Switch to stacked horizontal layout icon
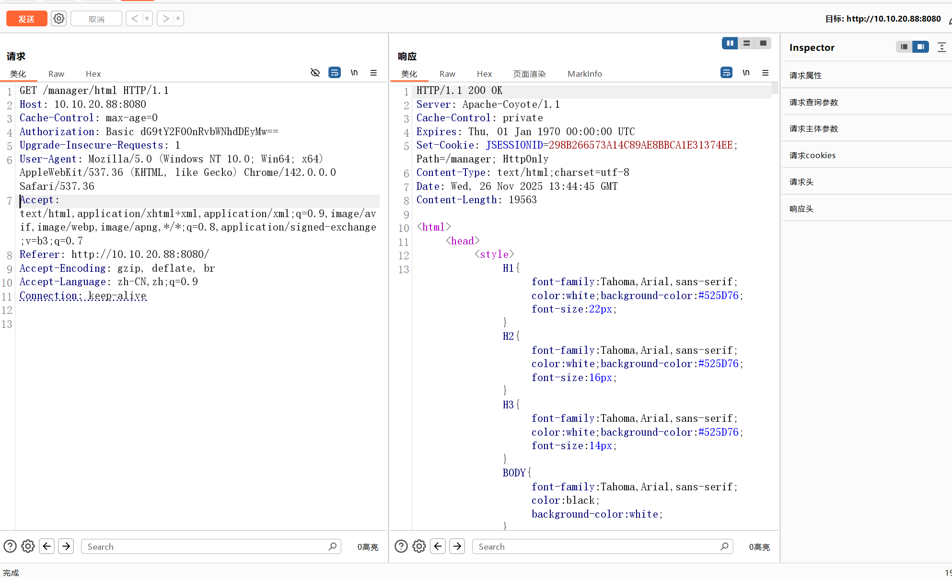Image resolution: width=952 pixels, height=579 pixels. (x=746, y=43)
